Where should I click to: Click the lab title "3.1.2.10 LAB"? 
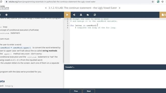[82, 8]
